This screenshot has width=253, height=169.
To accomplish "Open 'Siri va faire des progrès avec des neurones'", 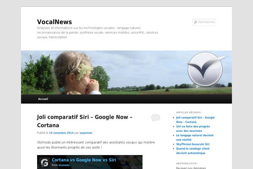I will (x=193, y=128).
